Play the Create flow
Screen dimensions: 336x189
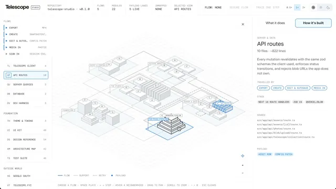(x=25, y=34)
